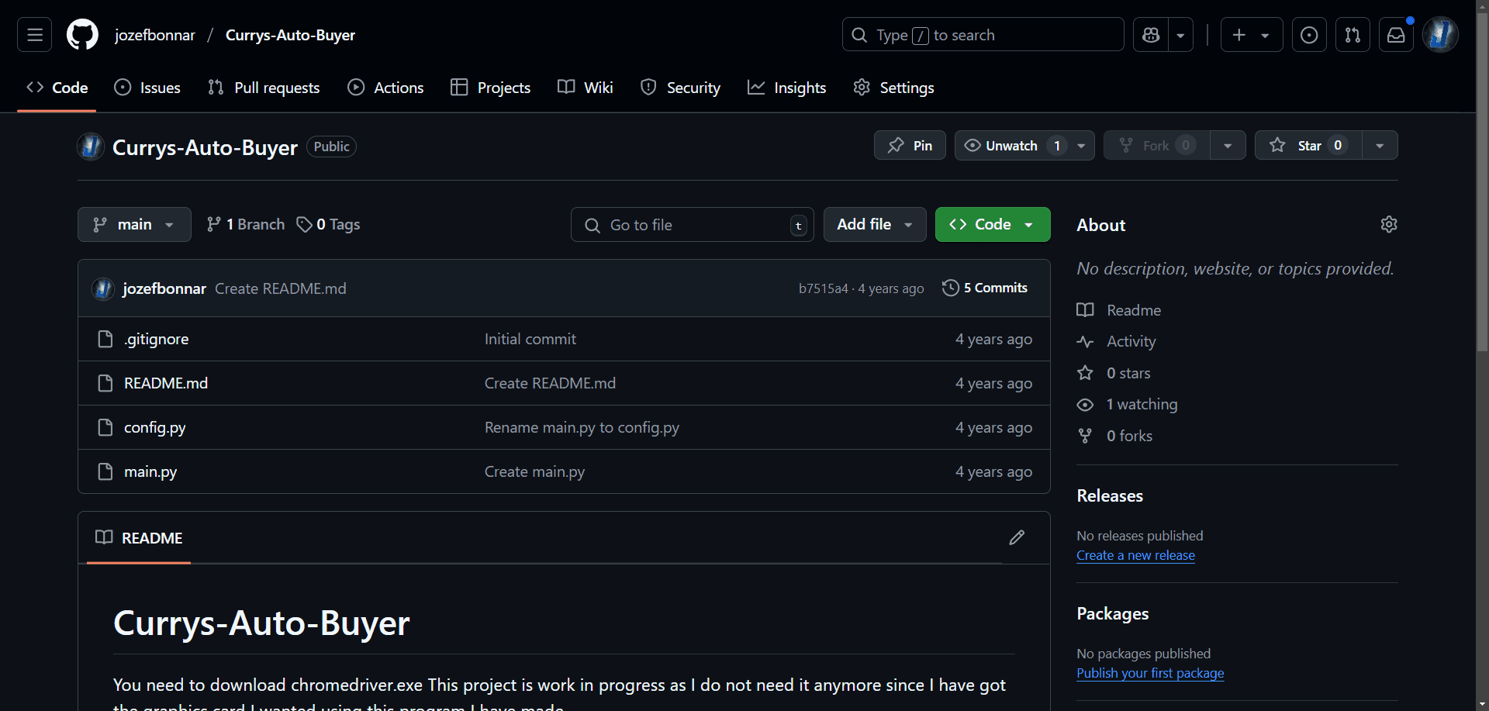Open fork options dropdown arrow

click(1228, 145)
